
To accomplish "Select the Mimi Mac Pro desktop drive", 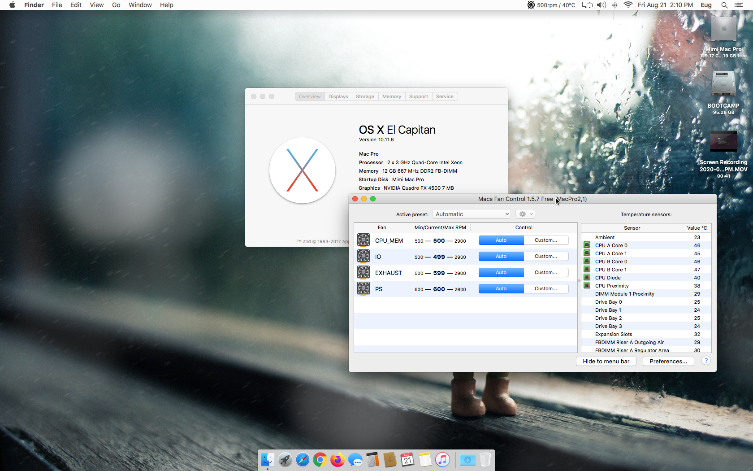I will 723,37.
